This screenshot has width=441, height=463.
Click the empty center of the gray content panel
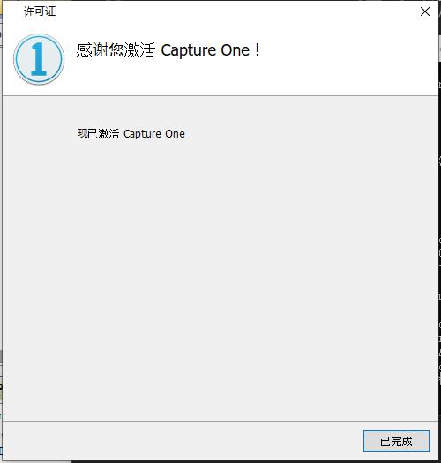coord(220,258)
